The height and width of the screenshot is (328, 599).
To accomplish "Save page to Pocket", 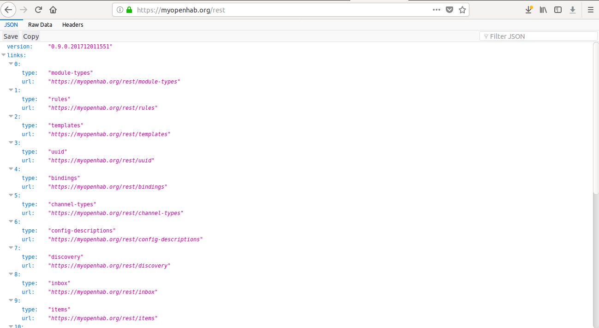I will 449,10.
